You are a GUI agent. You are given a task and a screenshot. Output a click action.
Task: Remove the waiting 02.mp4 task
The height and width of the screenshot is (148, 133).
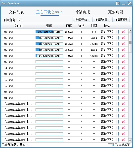tap(123, 62)
